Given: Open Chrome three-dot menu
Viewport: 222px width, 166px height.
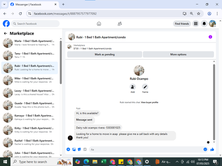Looking at the screenshot, I should click(x=217, y=14).
